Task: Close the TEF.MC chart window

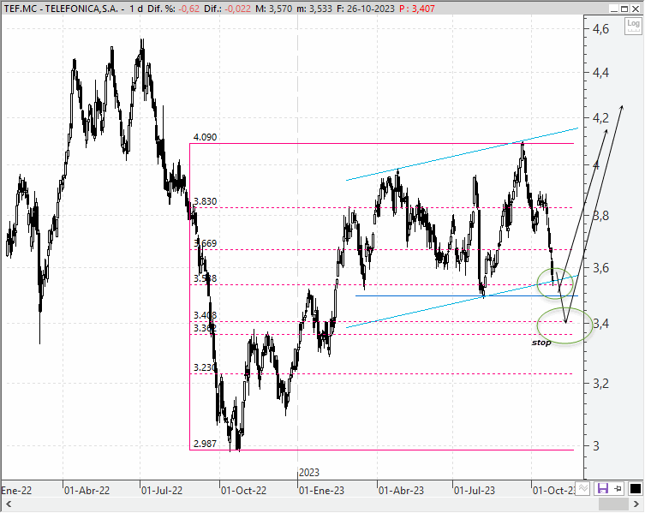Action: [x=635, y=9]
